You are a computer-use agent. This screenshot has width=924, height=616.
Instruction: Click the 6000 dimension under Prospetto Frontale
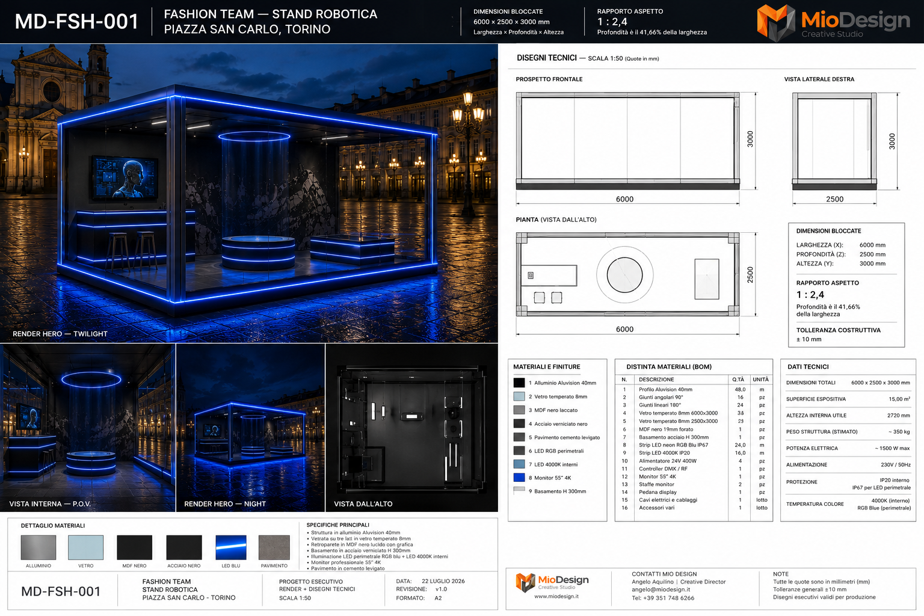coord(624,199)
